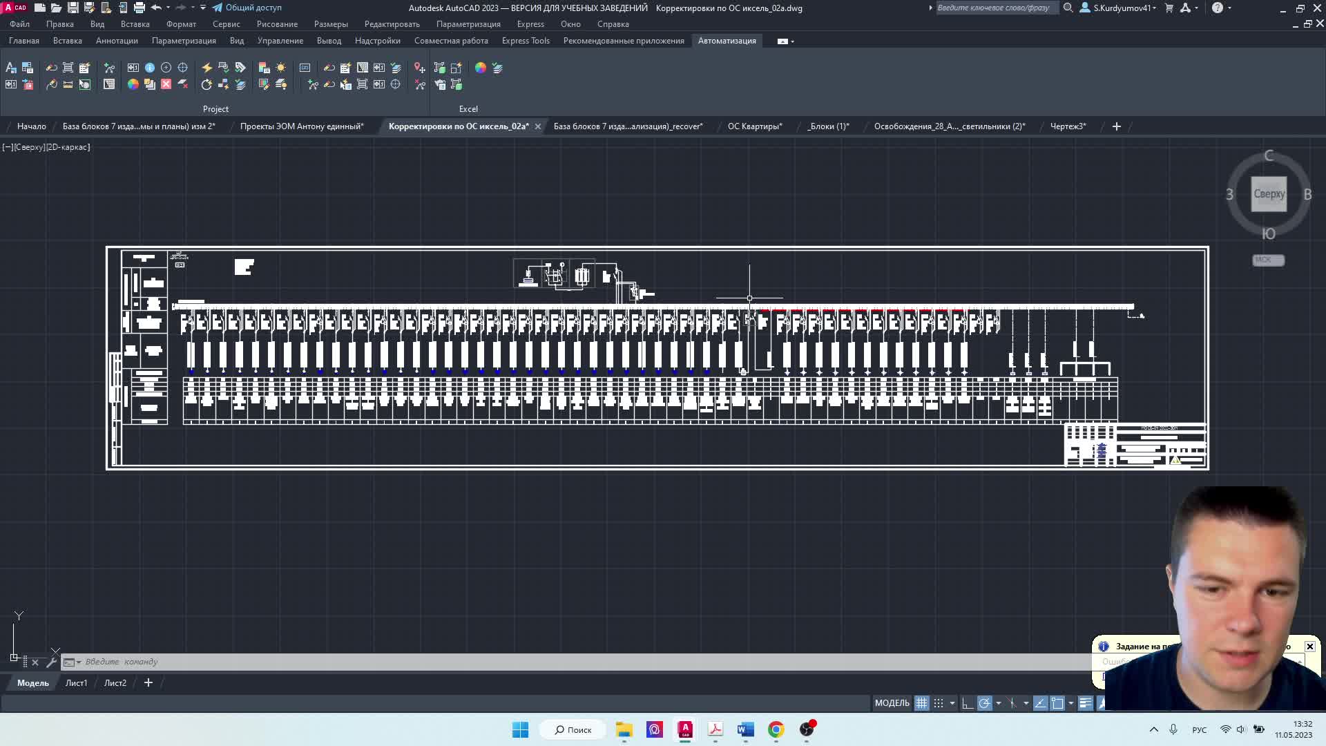Click the Save icon in quick access toolbar
Screen dimensions: 1326x746
[73, 8]
